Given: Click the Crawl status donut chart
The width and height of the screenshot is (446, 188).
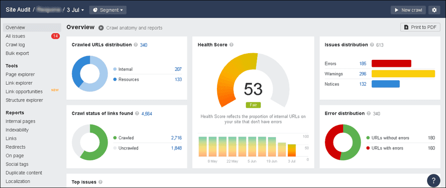Looking at the screenshot, I should [x=90, y=142].
